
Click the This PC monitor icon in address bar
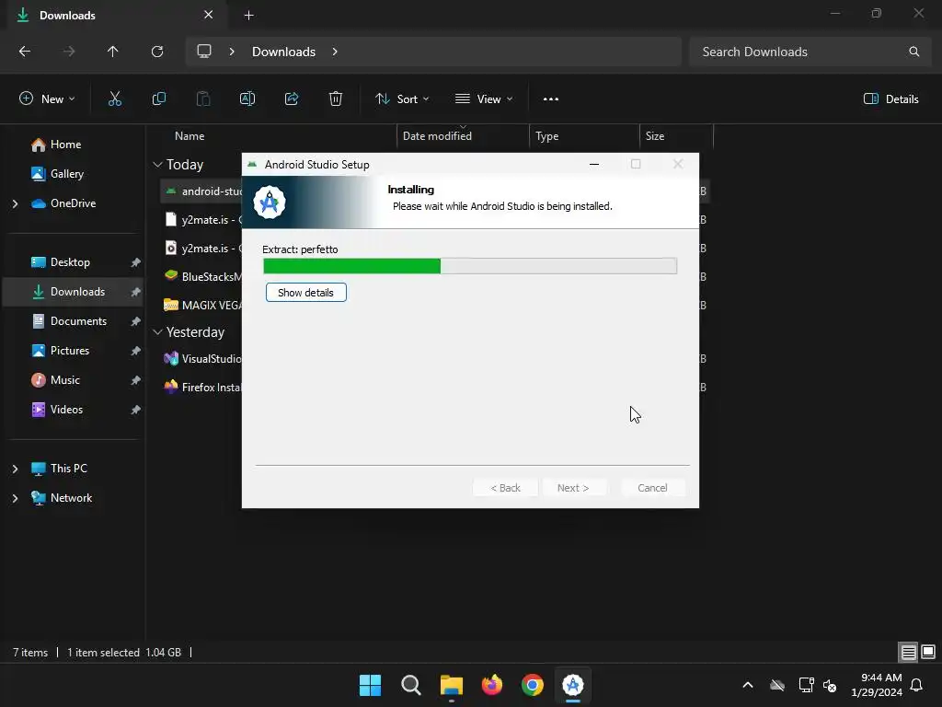pyautogui.click(x=204, y=52)
